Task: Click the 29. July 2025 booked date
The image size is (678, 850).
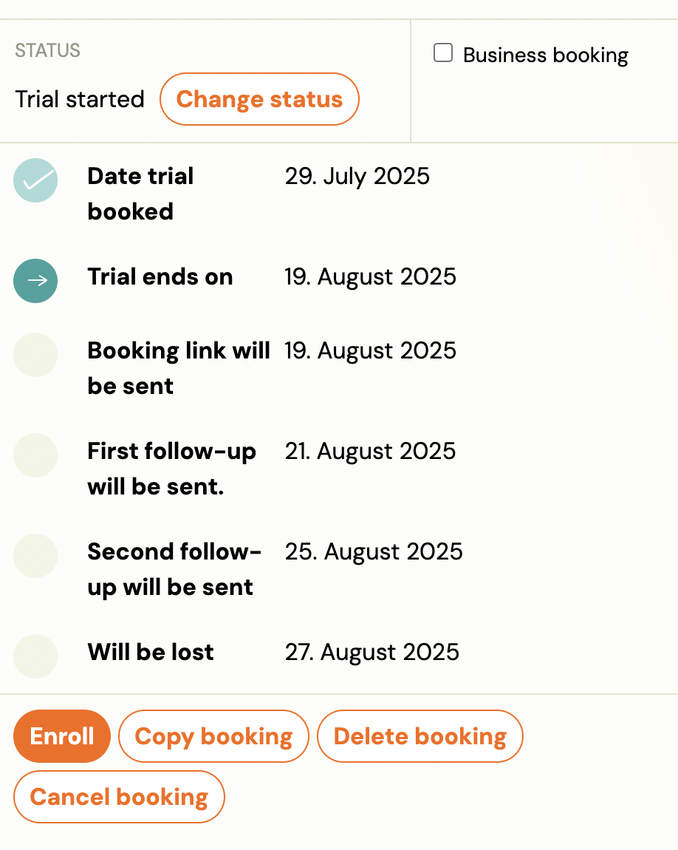Action: tap(357, 176)
